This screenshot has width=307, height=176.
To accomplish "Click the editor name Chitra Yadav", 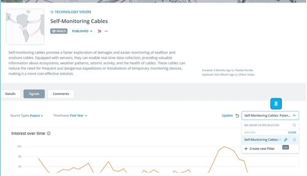I will click(x=247, y=75).
